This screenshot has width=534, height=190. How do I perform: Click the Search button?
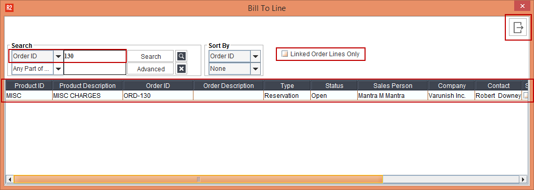[151, 56]
